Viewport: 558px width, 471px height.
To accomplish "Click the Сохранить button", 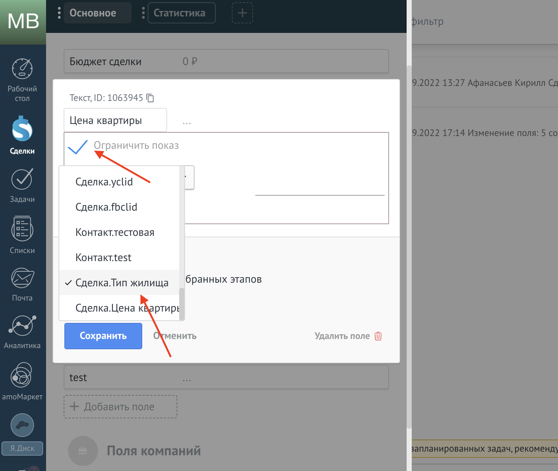I will 103,336.
